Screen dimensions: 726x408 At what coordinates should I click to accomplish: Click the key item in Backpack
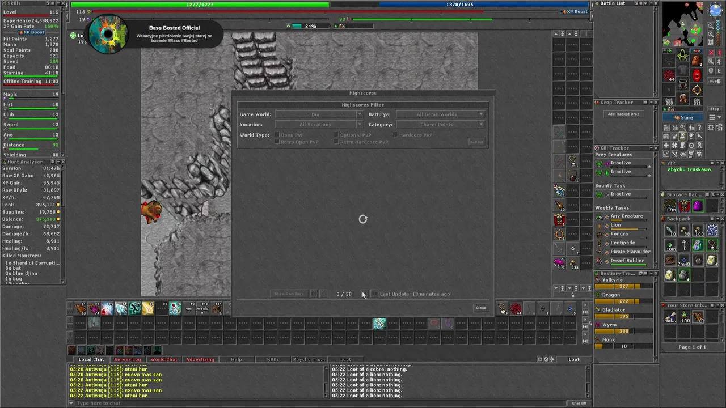click(685, 245)
